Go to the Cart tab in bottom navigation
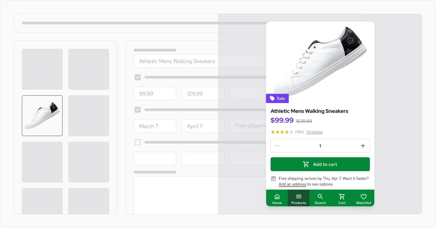Image resolution: width=436 pixels, height=228 pixels. [342, 198]
